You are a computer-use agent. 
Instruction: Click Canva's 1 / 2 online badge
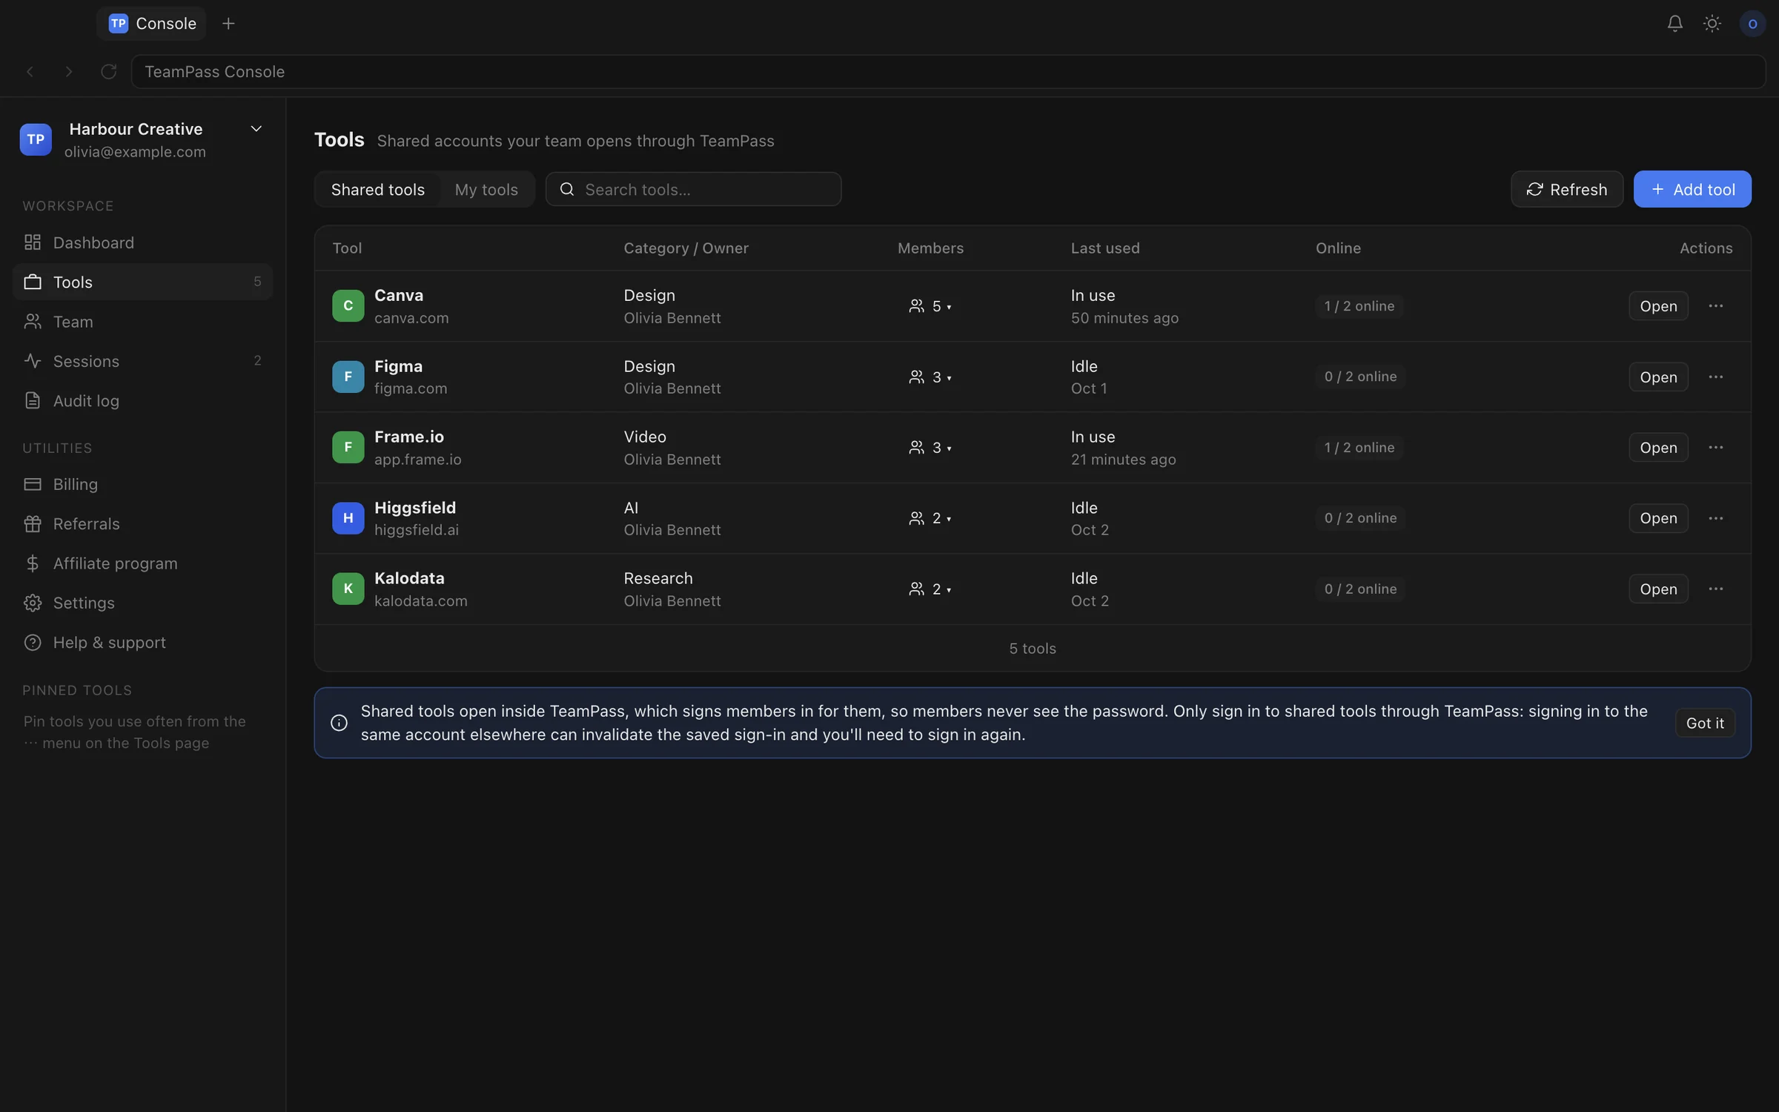(1359, 306)
